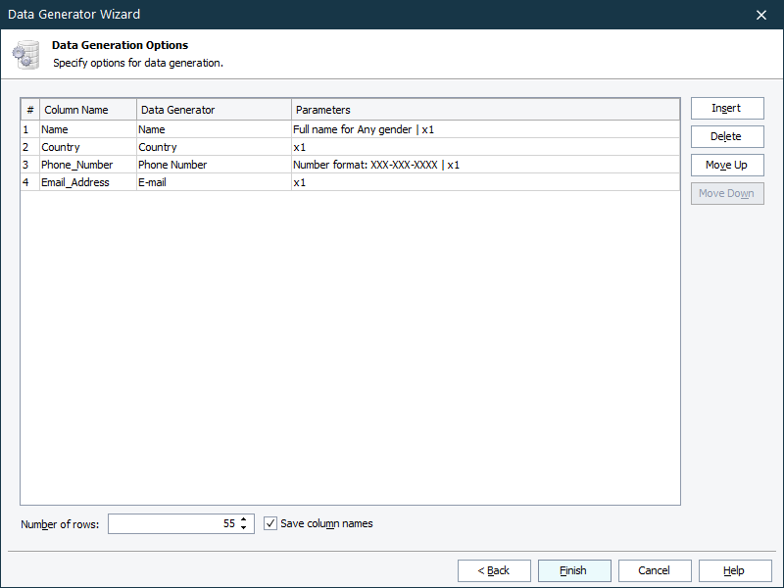Increase number of rows with up stepper arrow
This screenshot has width=784, height=588.
245,519
